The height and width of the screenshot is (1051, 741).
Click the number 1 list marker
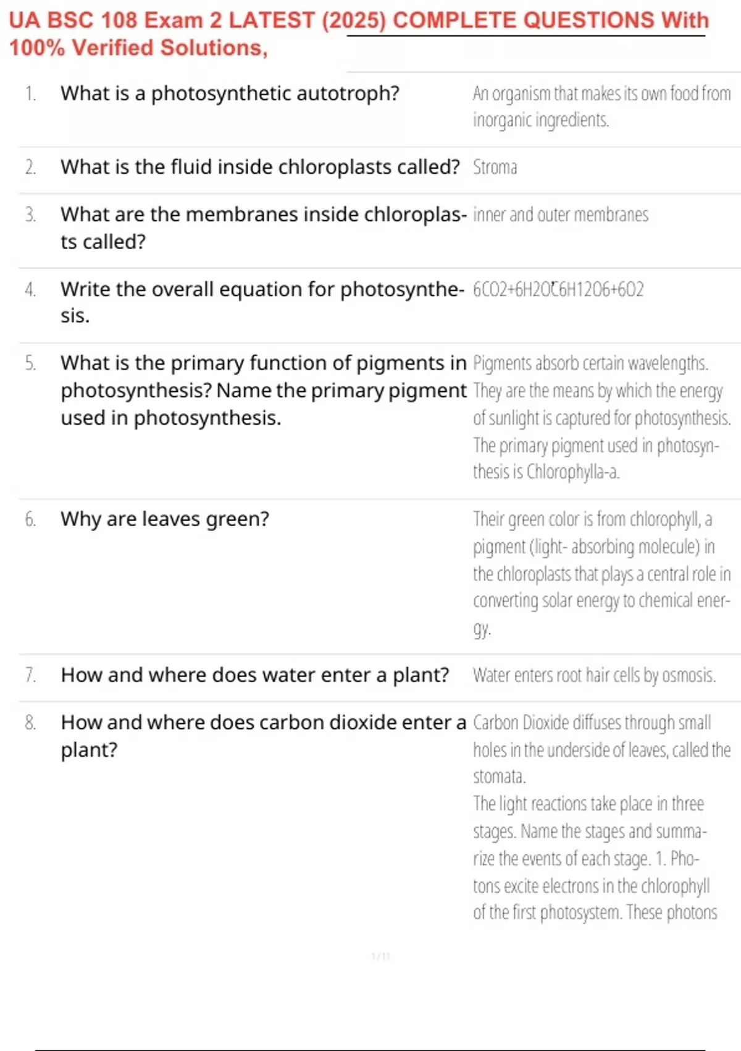[x=30, y=93]
